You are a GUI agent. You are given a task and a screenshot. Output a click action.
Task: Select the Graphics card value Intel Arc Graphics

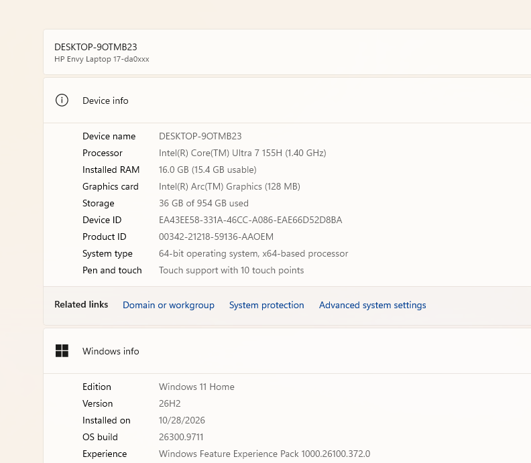229,186
